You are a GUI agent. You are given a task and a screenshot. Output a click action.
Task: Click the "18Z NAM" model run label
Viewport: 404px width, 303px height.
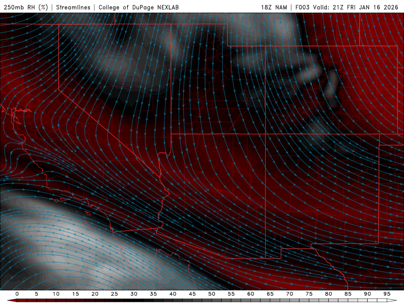(274, 7)
